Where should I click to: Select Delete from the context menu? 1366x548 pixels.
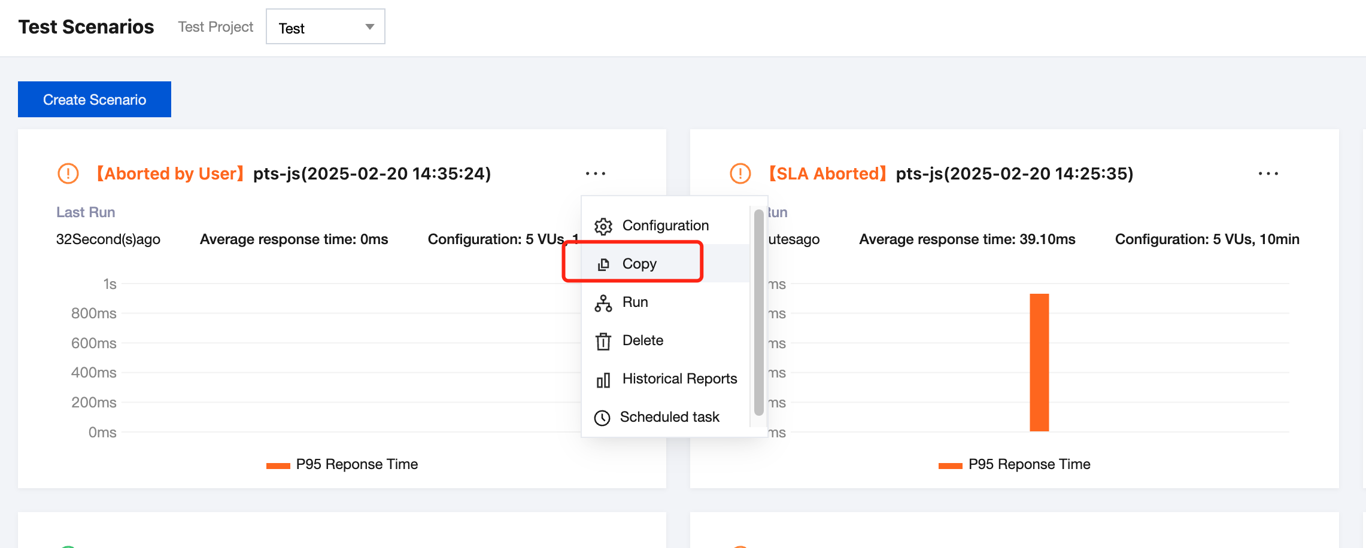(x=666, y=340)
